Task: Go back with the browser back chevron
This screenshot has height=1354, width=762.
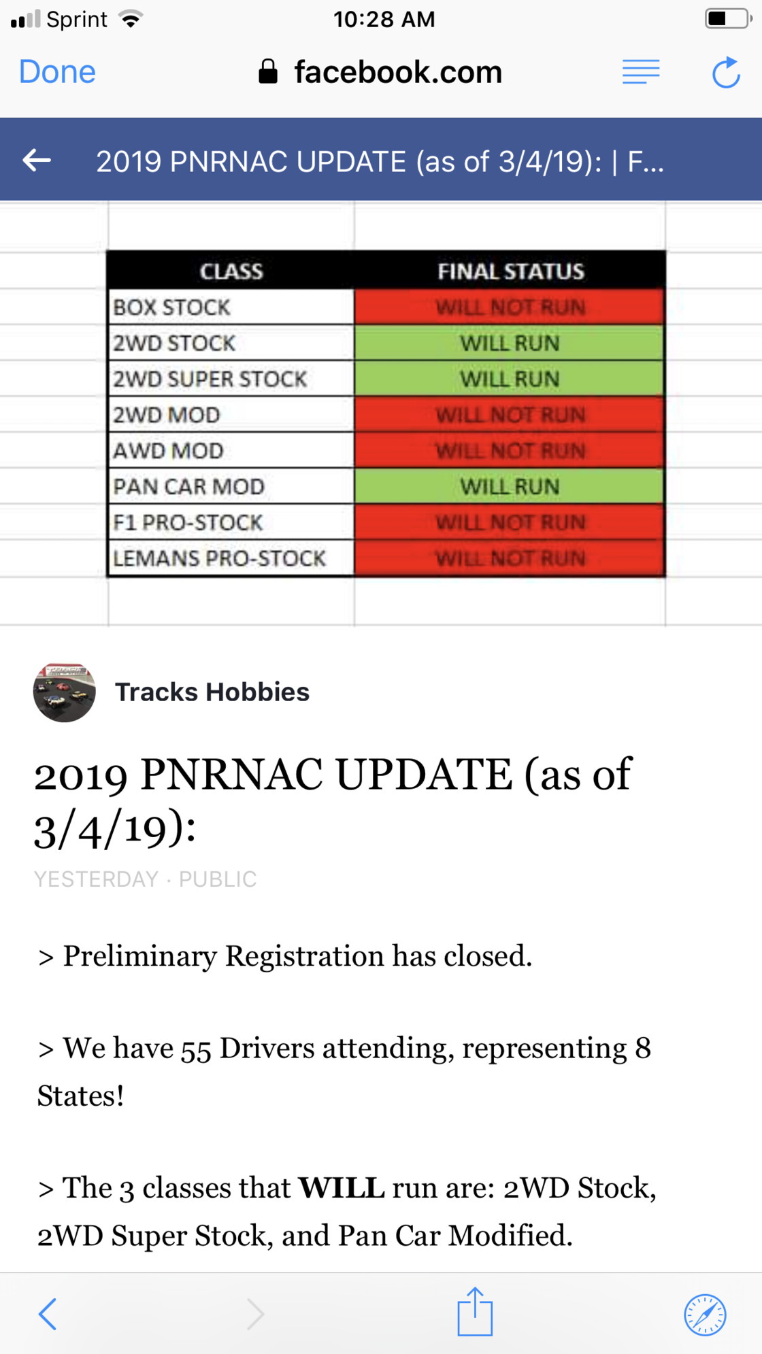Action: 47,1313
